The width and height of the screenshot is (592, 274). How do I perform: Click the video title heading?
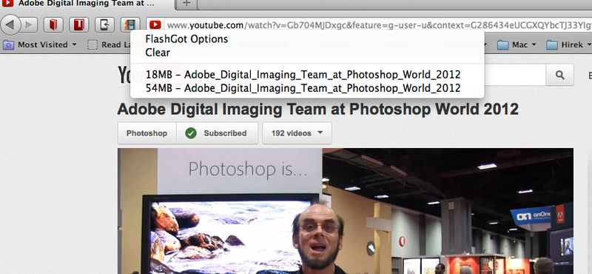(x=318, y=109)
